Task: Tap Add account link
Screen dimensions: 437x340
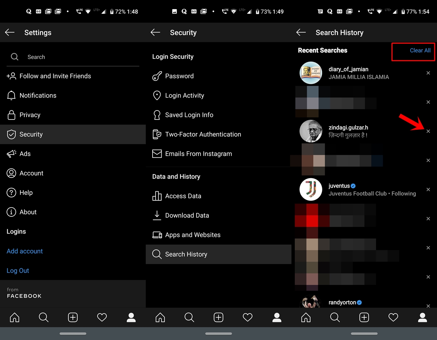Action: [25, 251]
